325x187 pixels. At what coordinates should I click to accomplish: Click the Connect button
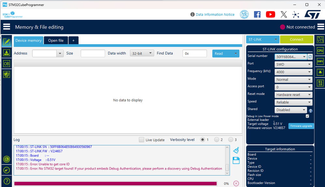pos(296,39)
